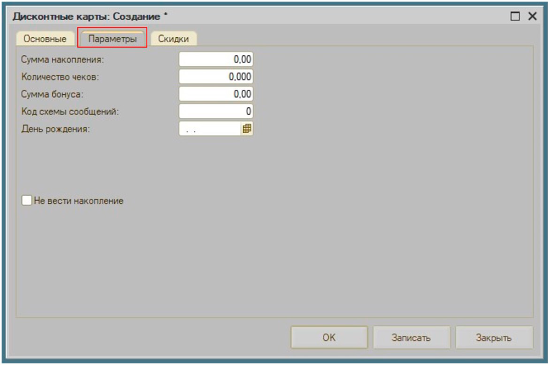549x365 pixels.
Task: Click the Сумма накопления text label
Action: point(62,59)
